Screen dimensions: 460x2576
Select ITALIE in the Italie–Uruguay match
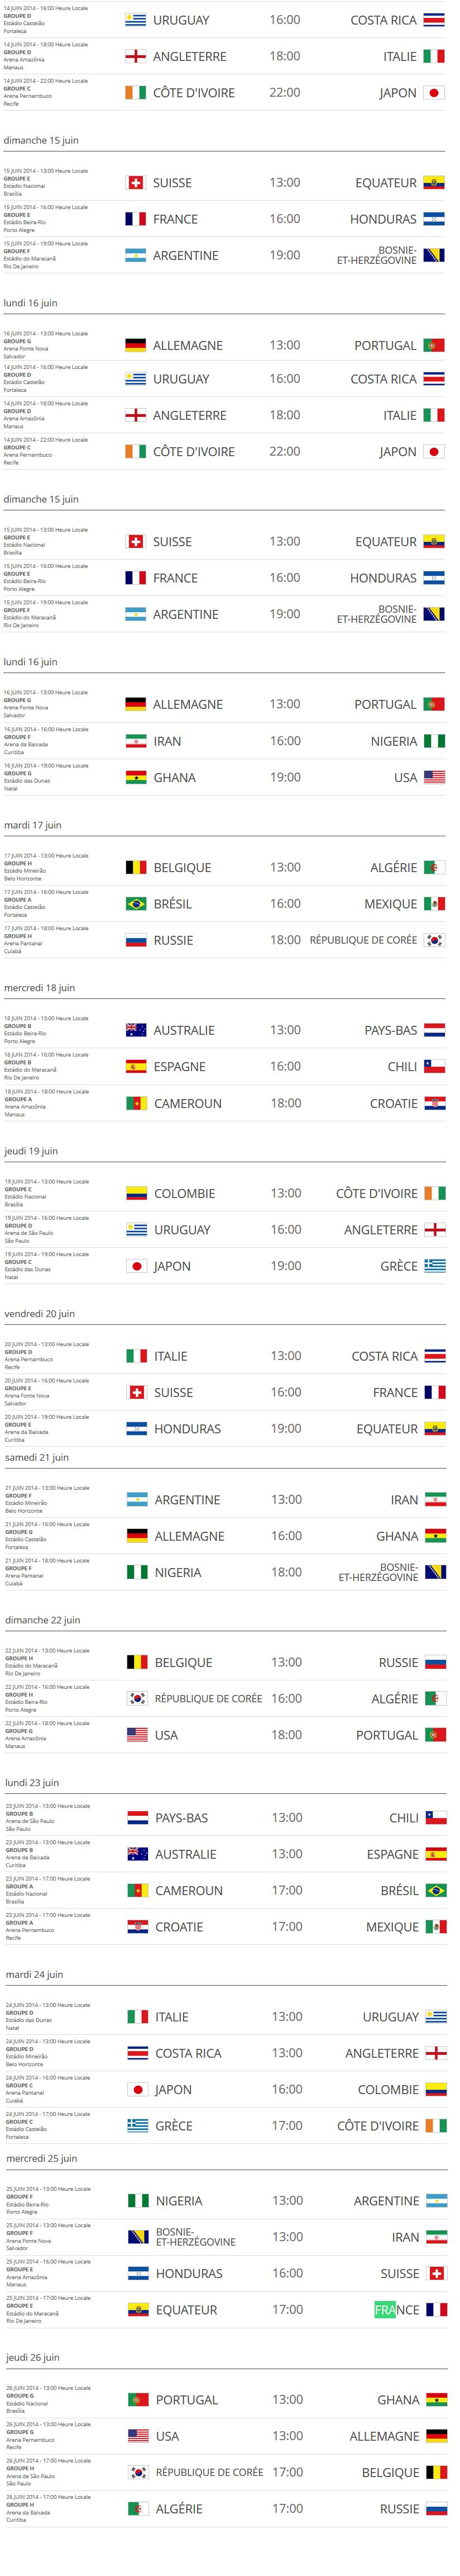coord(171,2017)
